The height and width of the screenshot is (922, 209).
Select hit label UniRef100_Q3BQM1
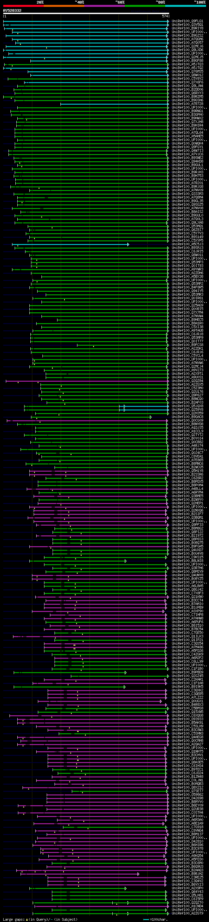coord(187,517)
